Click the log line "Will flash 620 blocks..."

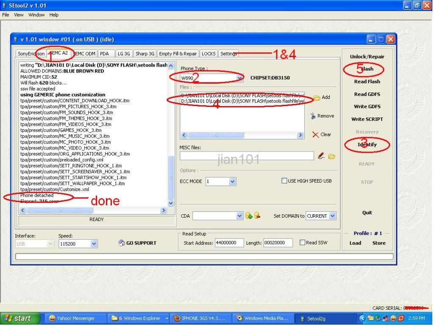43,83
